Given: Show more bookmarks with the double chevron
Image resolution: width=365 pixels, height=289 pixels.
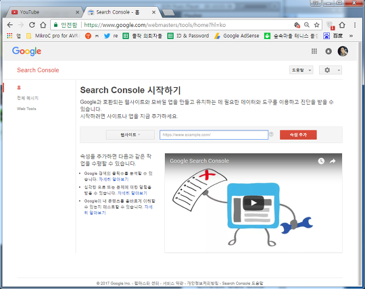Looking at the screenshot, I should pos(351,36).
